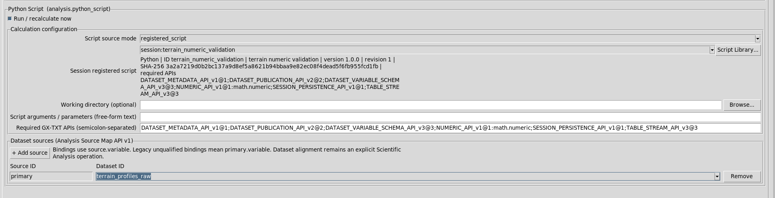
Task: Remove the primary dataset source
Action: tap(742, 177)
